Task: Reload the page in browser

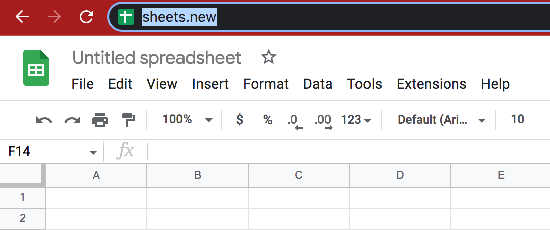Action: (x=86, y=17)
